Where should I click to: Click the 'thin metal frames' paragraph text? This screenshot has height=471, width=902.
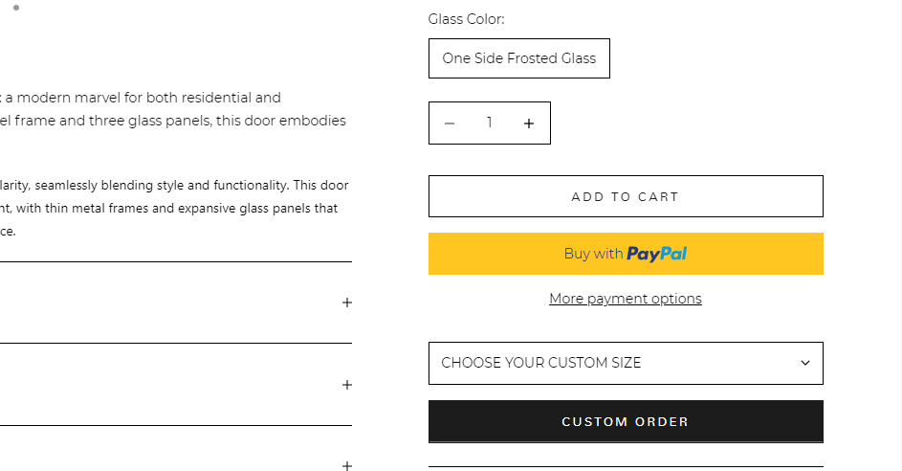click(x=172, y=208)
